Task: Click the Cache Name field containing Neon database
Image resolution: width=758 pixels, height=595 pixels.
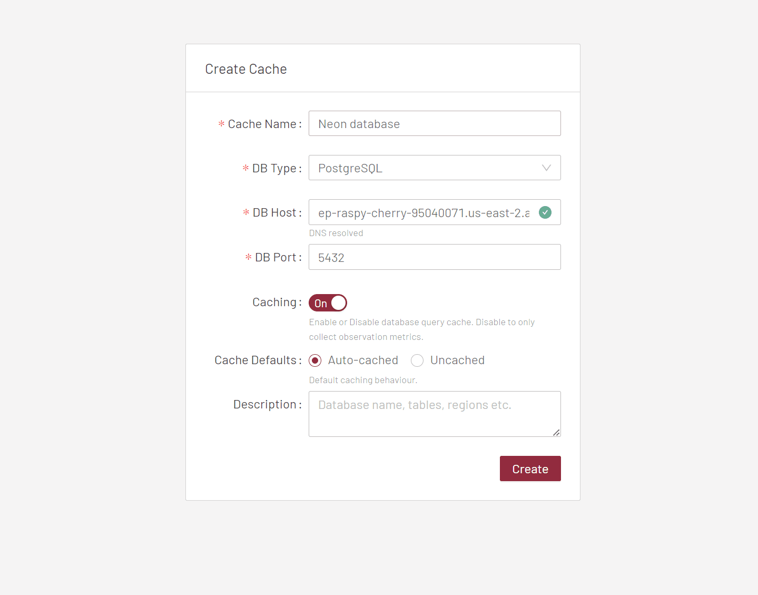Action: [434, 123]
